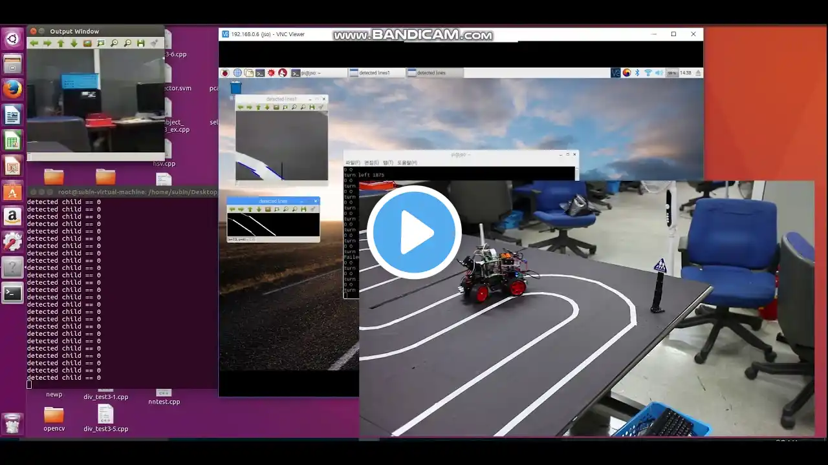This screenshot has width=828, height=465.
Task: Open the Terminal icon in Ubuntu launcher
Action: pos(12,293)
